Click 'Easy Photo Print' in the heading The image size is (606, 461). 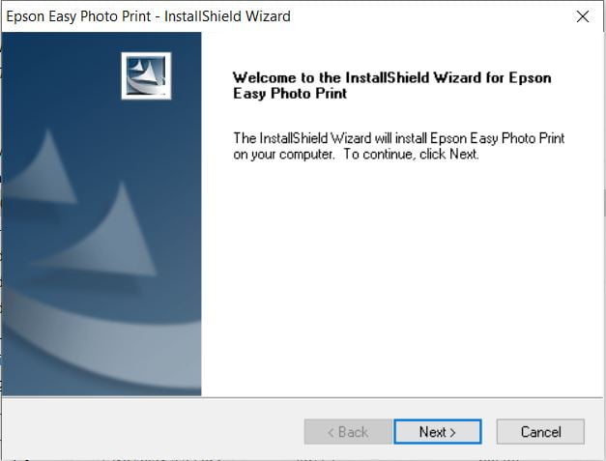click(290, 94)
